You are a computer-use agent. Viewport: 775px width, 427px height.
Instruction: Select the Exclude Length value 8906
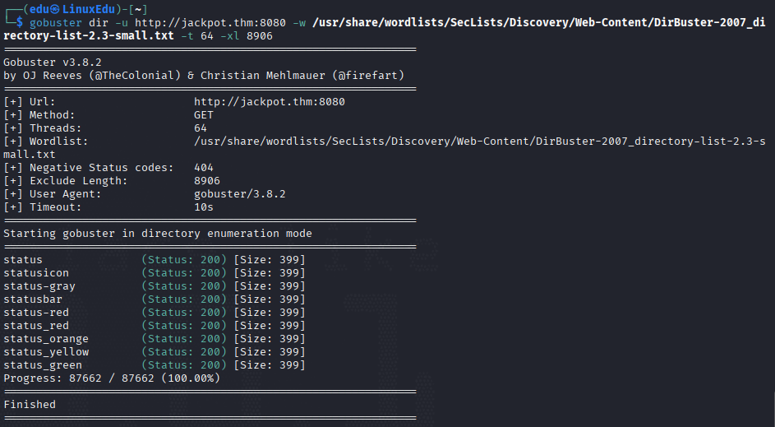[x=207, y=181]
